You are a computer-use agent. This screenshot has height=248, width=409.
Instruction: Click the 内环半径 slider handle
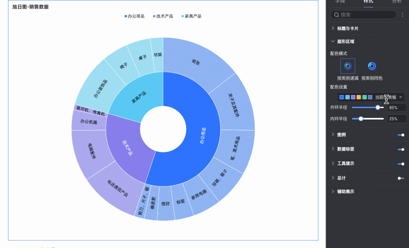(361, 119)
